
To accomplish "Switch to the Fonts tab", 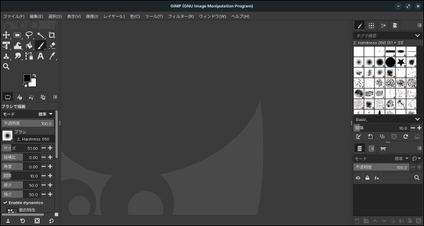I will (383, 25).
